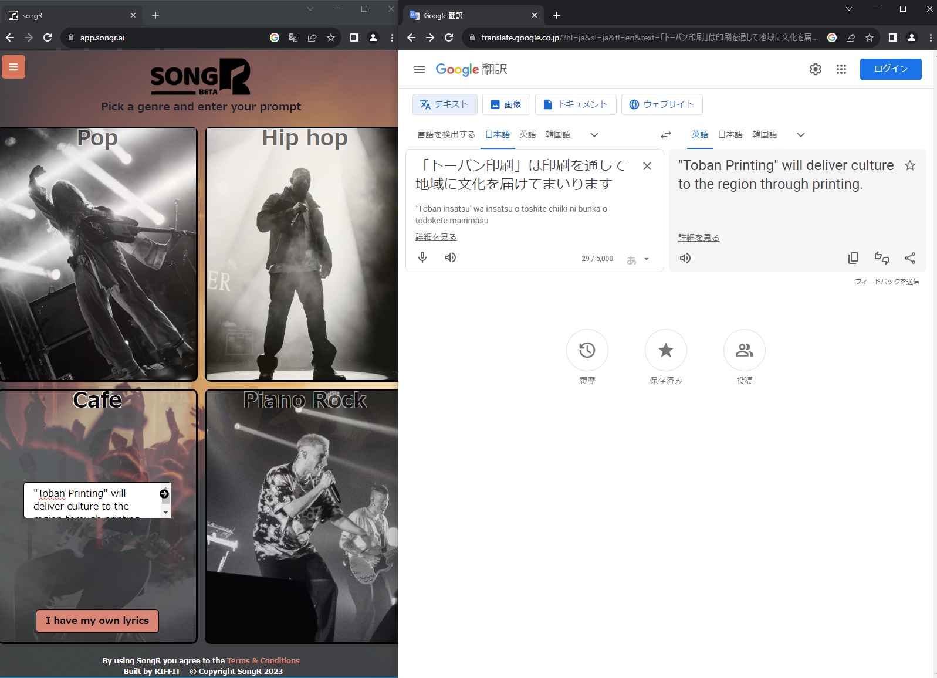Choose 韓国語 as source language
Image resolution: width=937 pixels, height=678 pixels.
point(557,134)
